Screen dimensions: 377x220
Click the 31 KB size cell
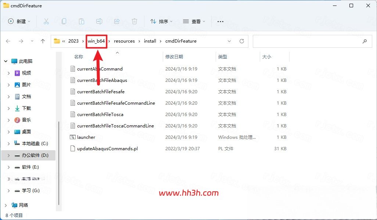[280, 149]
